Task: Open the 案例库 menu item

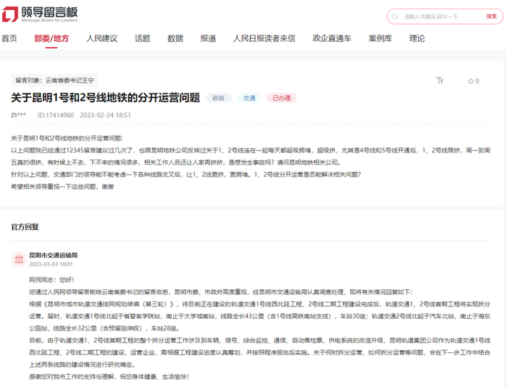Action: click(x=380, y=38)
